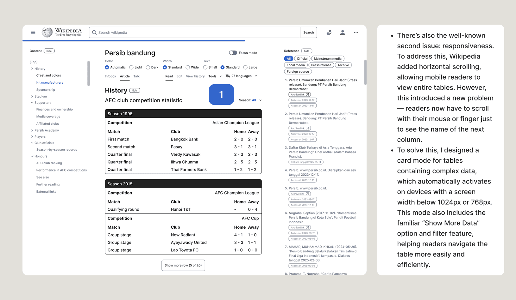The width and height of the screenshot is (516, 300).
Task: Click the Search button
Action: pyautogui.click(x=309, y=33)
